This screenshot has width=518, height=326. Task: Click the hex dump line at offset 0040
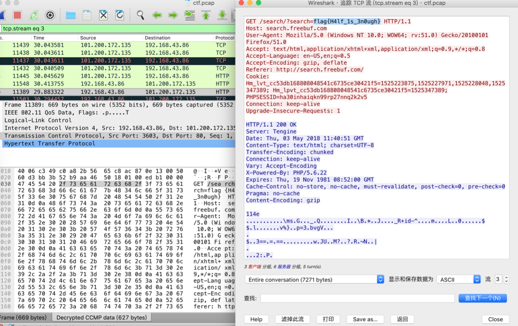[x=117, y=191]
